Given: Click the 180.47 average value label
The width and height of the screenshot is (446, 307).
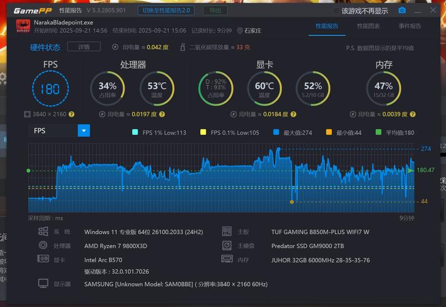Looking at the screenshot, I should pos(426,170).
